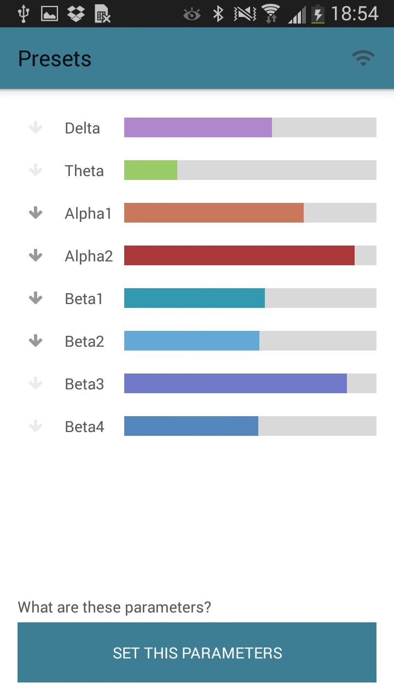Click the down arrow beside Beta1
This screenshot has width=394, height=700.
coord(36,298)
